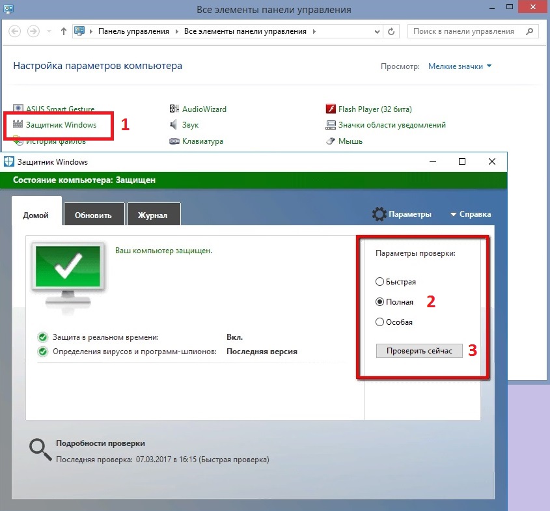Click the Flash Player icon
Image resolution: width=550 pixels, height=511 pixels.
tap(331, 109)
